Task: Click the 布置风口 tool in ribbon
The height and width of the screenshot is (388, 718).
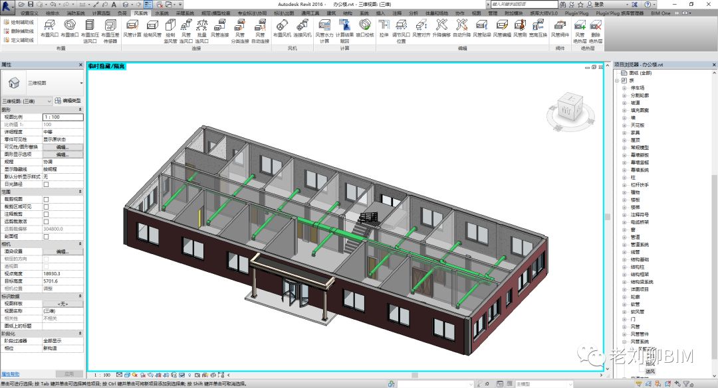Action: click(x=49, y=29)
